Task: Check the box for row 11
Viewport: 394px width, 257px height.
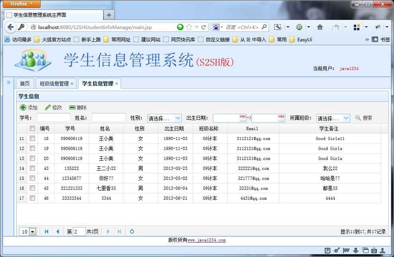Action: (x=33, y=138)
